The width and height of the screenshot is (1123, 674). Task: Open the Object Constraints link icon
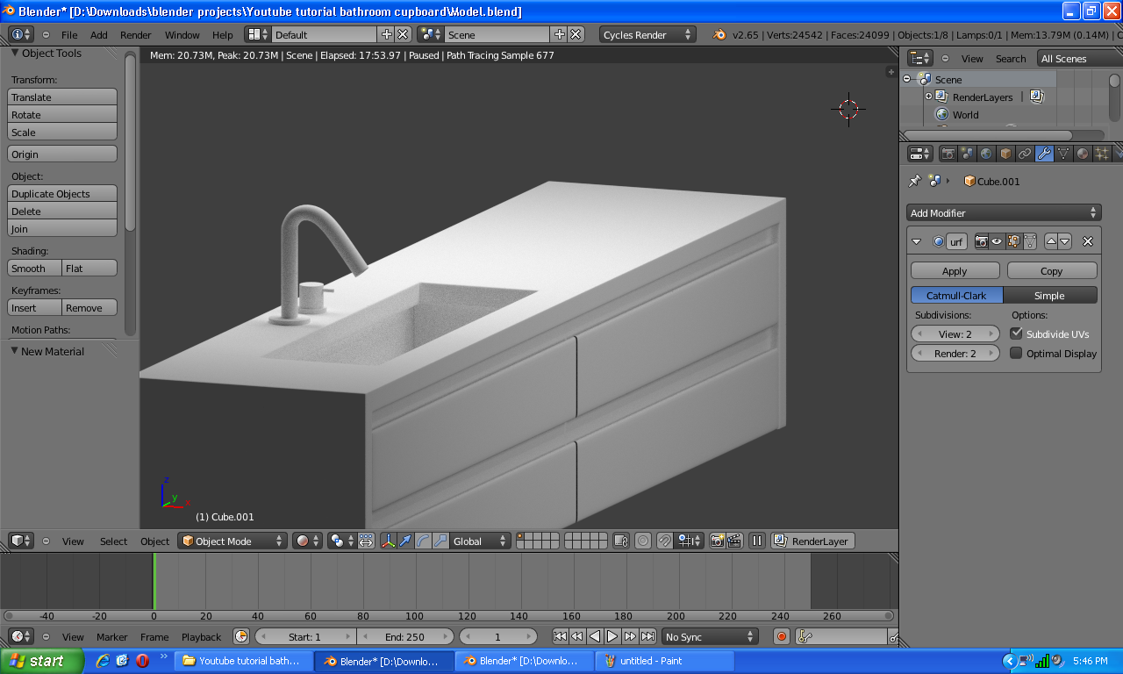[x=1025, y=153]
